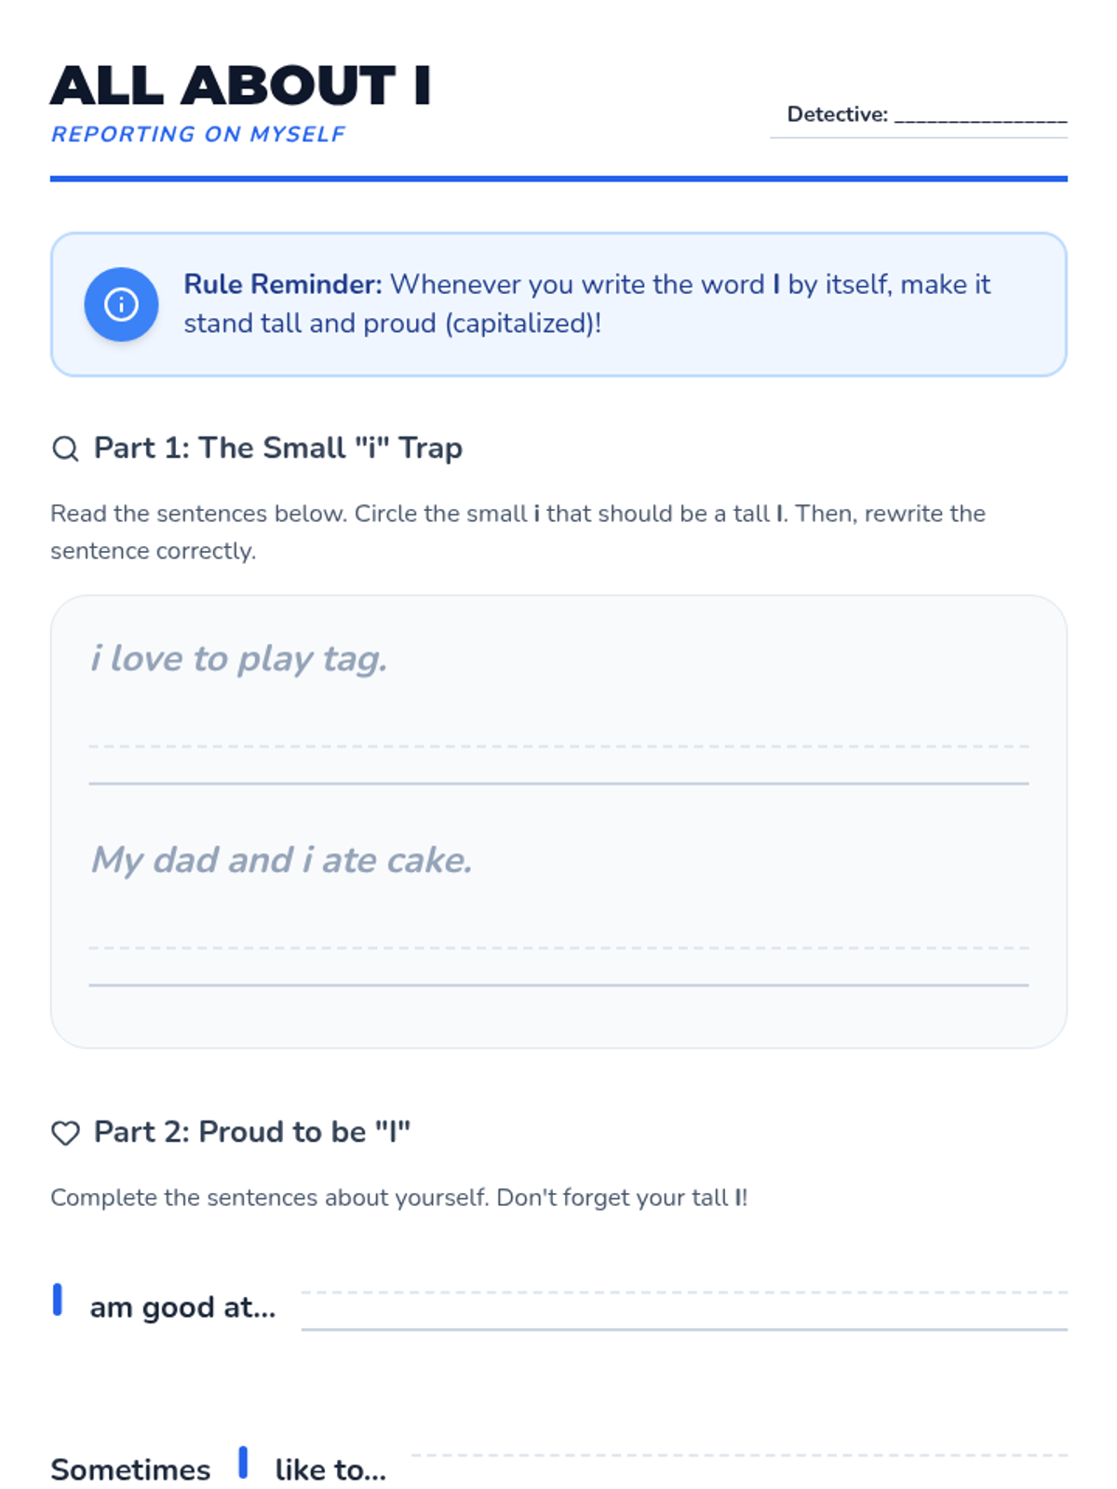Click the answer line after 'am good at...'

point(684,1310)
